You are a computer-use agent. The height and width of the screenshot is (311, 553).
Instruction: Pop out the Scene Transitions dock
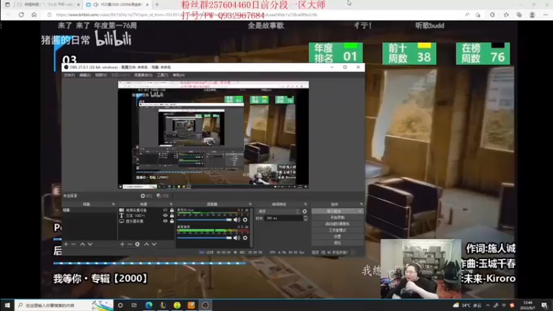point(306,204)
